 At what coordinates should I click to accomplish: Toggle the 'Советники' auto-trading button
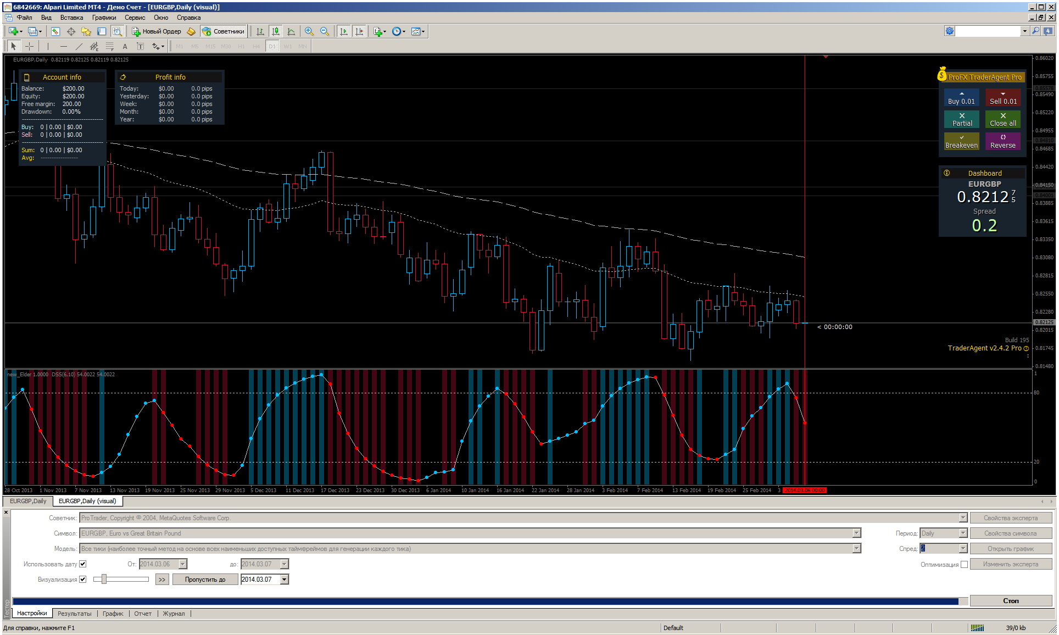[224, 31]
